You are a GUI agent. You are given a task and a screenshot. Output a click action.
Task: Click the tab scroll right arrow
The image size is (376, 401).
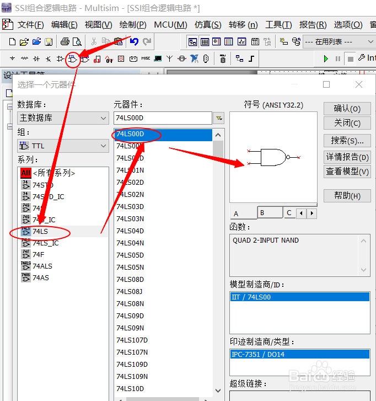[x=312, y=213]
